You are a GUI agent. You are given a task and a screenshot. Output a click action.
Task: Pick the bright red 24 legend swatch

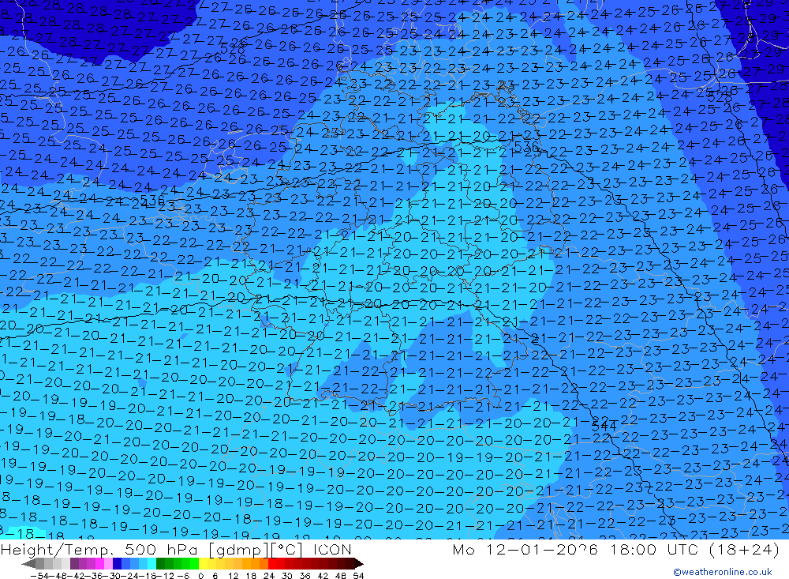[x=272, y=564]
